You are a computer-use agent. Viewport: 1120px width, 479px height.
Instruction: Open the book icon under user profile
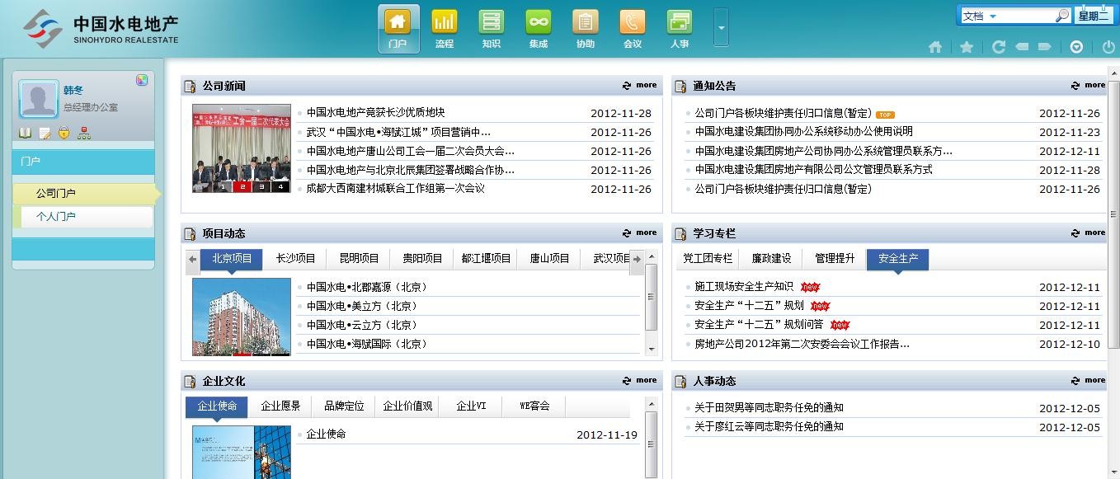click(x=26, y=133)
